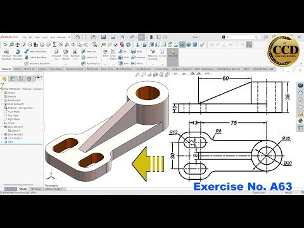This screenshot has width=304, height=228.
Task: Collapse the Boss-Extrude1 feature node
Action: coord(3,127)
